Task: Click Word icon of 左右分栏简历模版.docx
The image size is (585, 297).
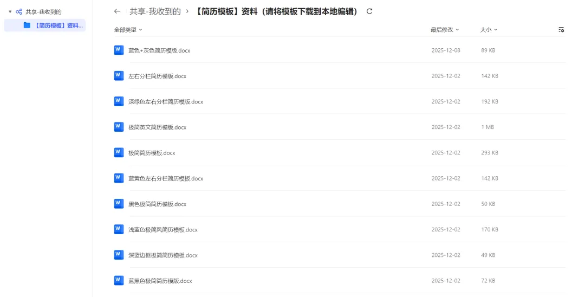Action: coord(119,76)
